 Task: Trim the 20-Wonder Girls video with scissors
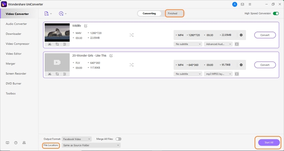click(50, 74)
